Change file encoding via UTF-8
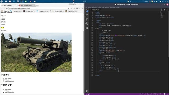Image resolution: width=169 pixels, height=95 pixels. [154, 94]
